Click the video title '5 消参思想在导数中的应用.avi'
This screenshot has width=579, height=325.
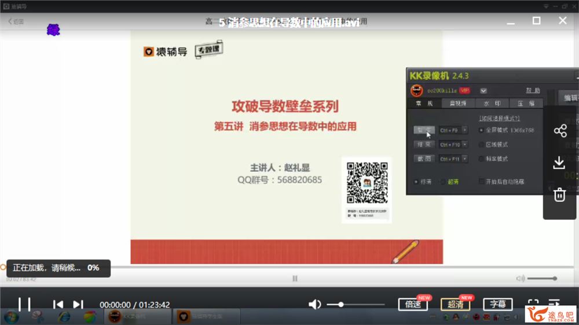(289, 22)
